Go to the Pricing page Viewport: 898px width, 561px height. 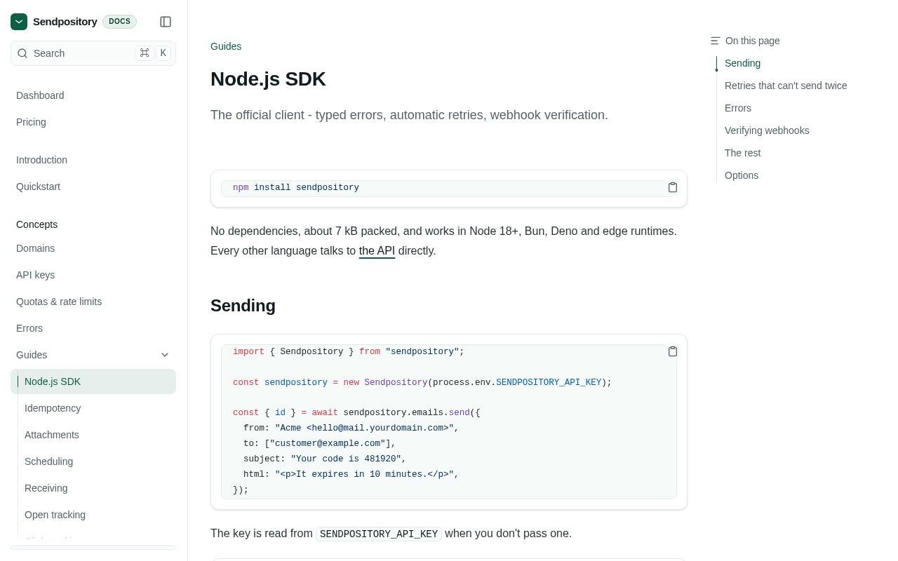pos(31,122)
